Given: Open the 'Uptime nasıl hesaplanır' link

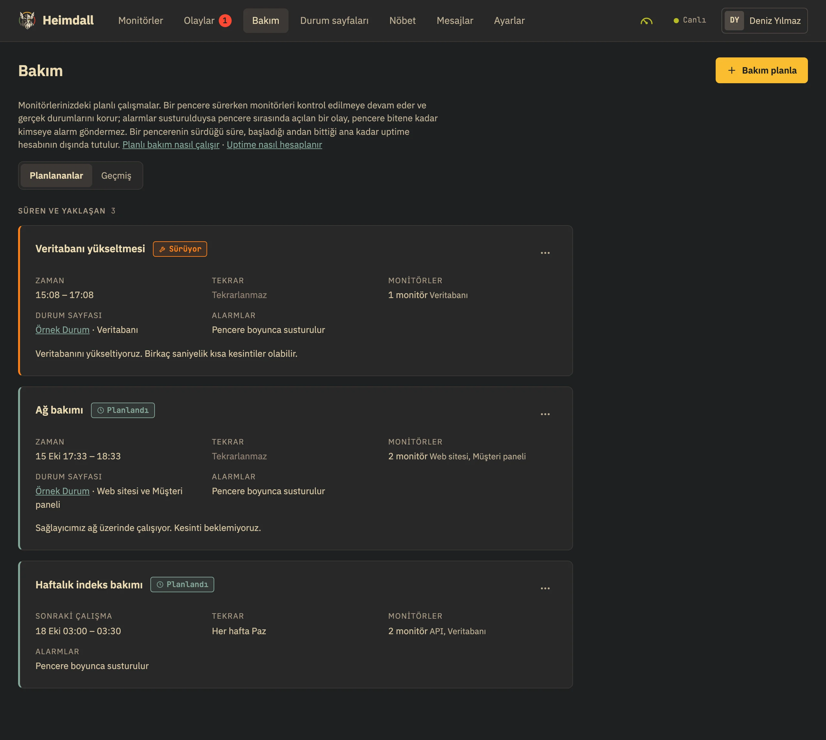Looking at the screenshot, I should click(274, 145).
